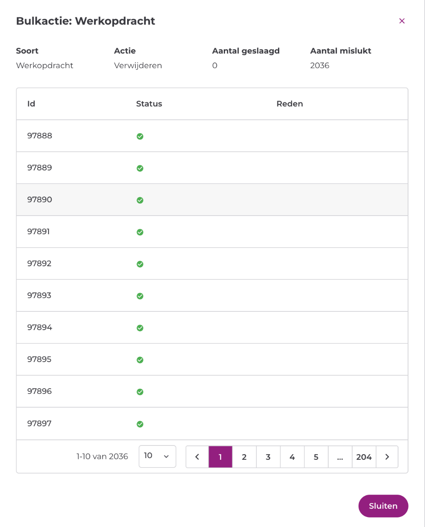Click the green status checkmark for Id 97888
The height and width of the screenshot is (527, 425).
pyautogui.click(x=140, y=136)
